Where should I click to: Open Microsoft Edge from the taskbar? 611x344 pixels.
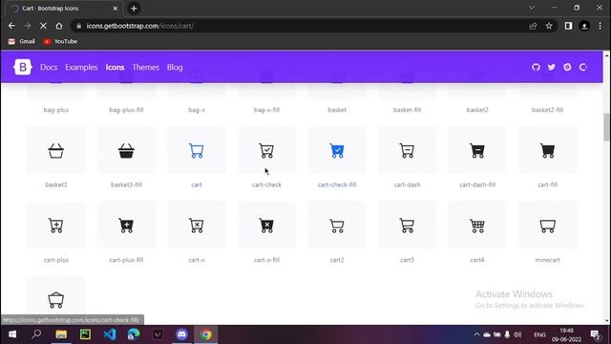(x=134, y=334)
